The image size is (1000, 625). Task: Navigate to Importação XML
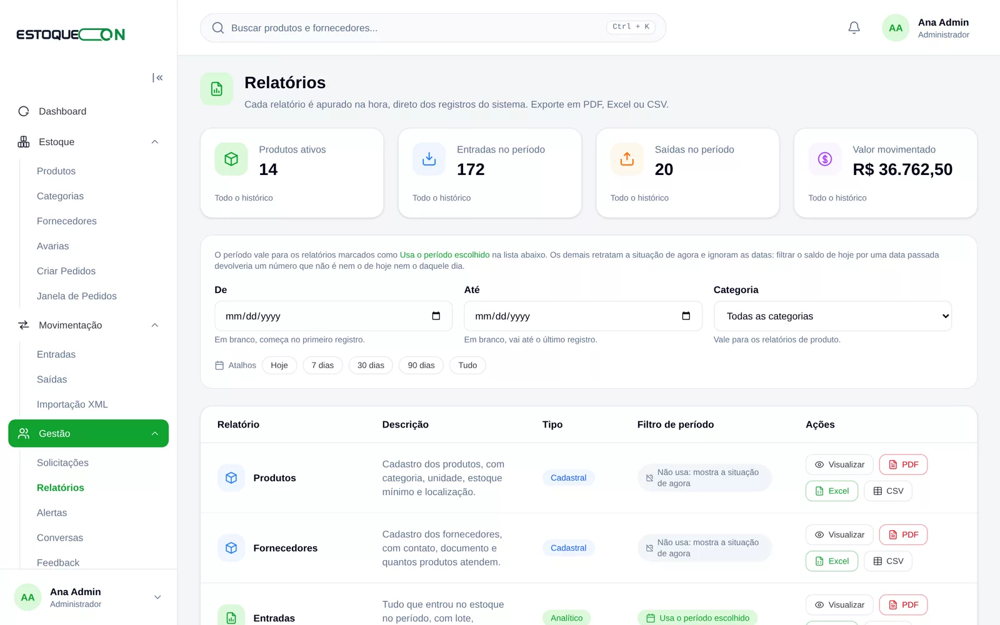click(x=72, y=404)
